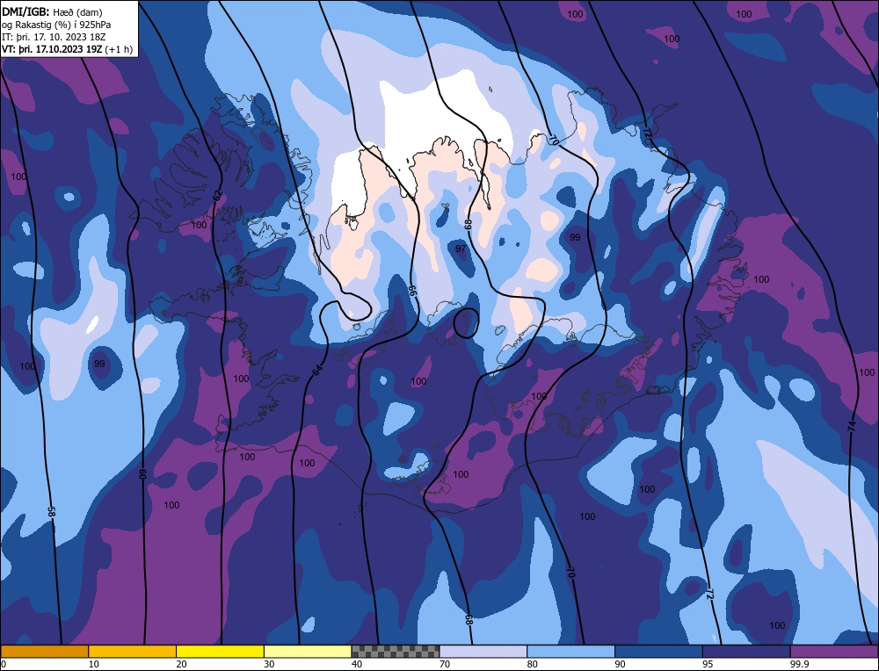Click the dark orange 0–10 legend swatch
879x671 pixels.
(x=44, y=652)
